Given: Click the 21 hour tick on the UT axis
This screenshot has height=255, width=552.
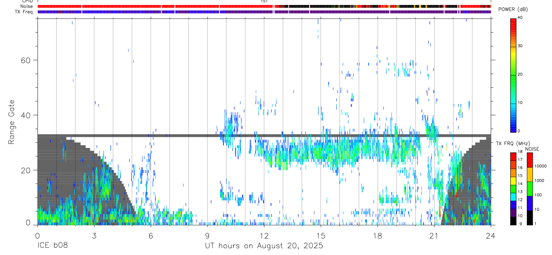Looking at the screenshot, I should [x=434, y=236].
